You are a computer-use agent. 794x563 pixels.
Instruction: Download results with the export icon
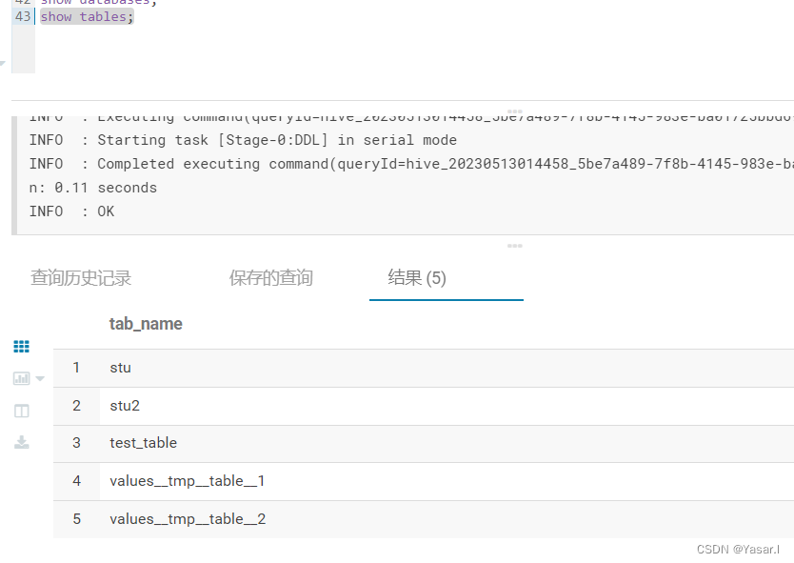click(21, 442)
